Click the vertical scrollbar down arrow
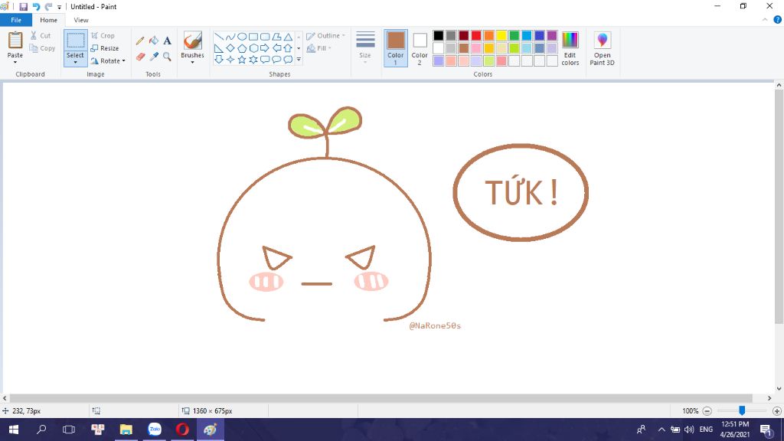 (x=779, y=388)
